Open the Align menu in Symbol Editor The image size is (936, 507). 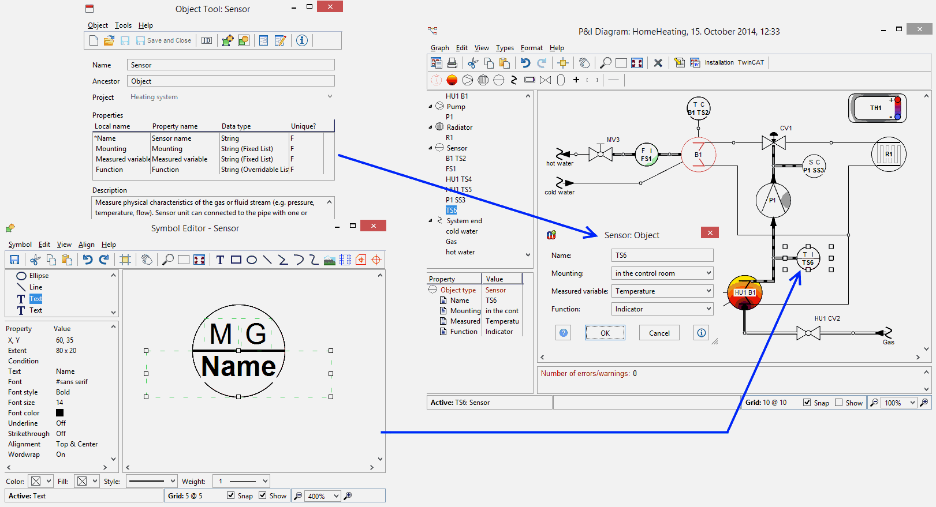[87, 245]
